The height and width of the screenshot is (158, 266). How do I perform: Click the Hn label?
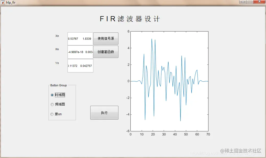[x=57, y=49]
